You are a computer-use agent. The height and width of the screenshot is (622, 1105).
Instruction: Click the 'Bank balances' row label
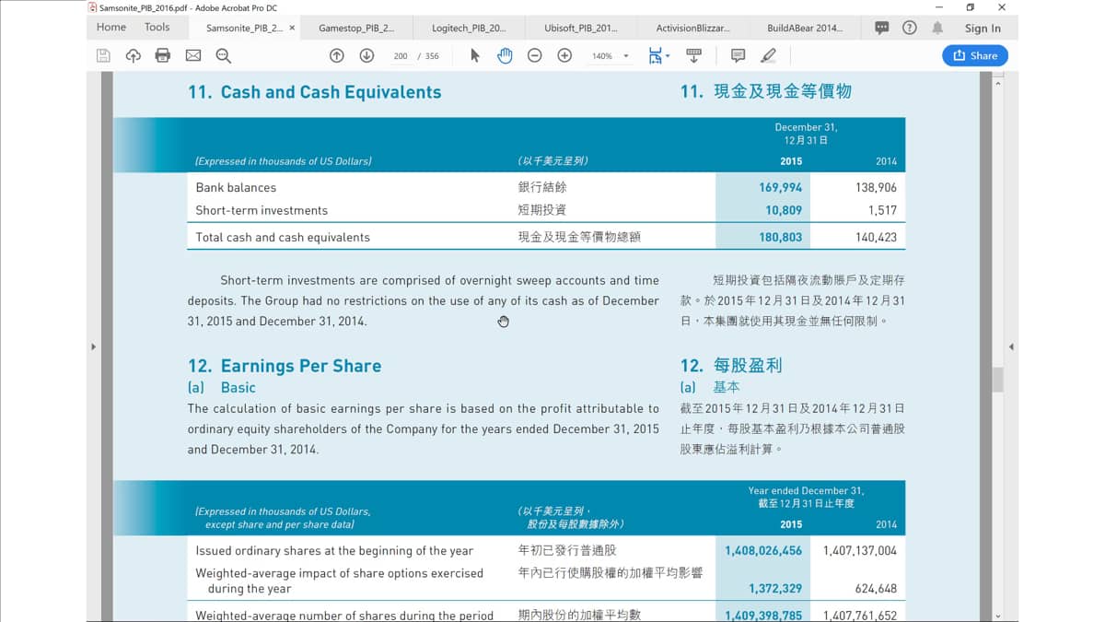click(236, 187)
